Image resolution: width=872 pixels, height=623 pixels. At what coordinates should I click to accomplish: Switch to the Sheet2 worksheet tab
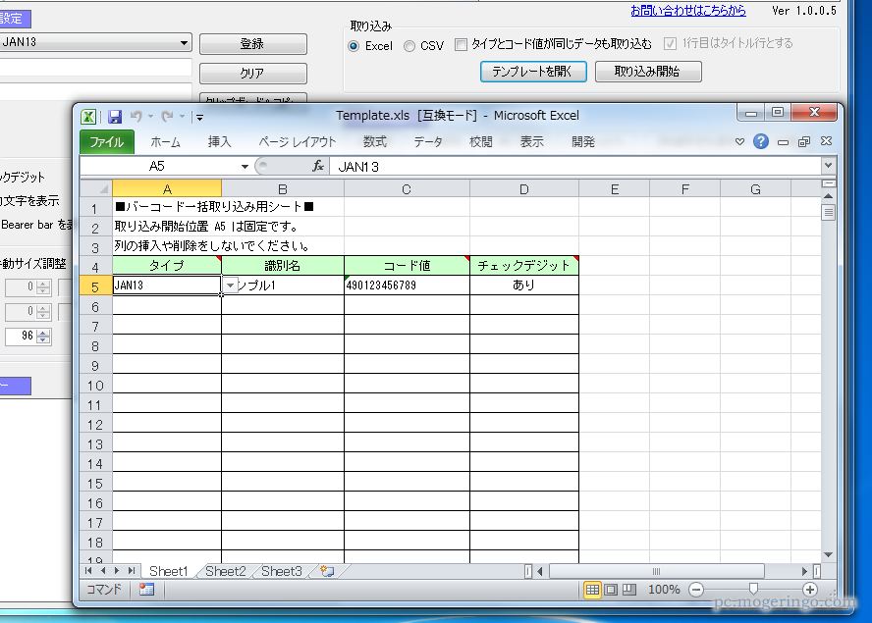[x=225, y=571]
